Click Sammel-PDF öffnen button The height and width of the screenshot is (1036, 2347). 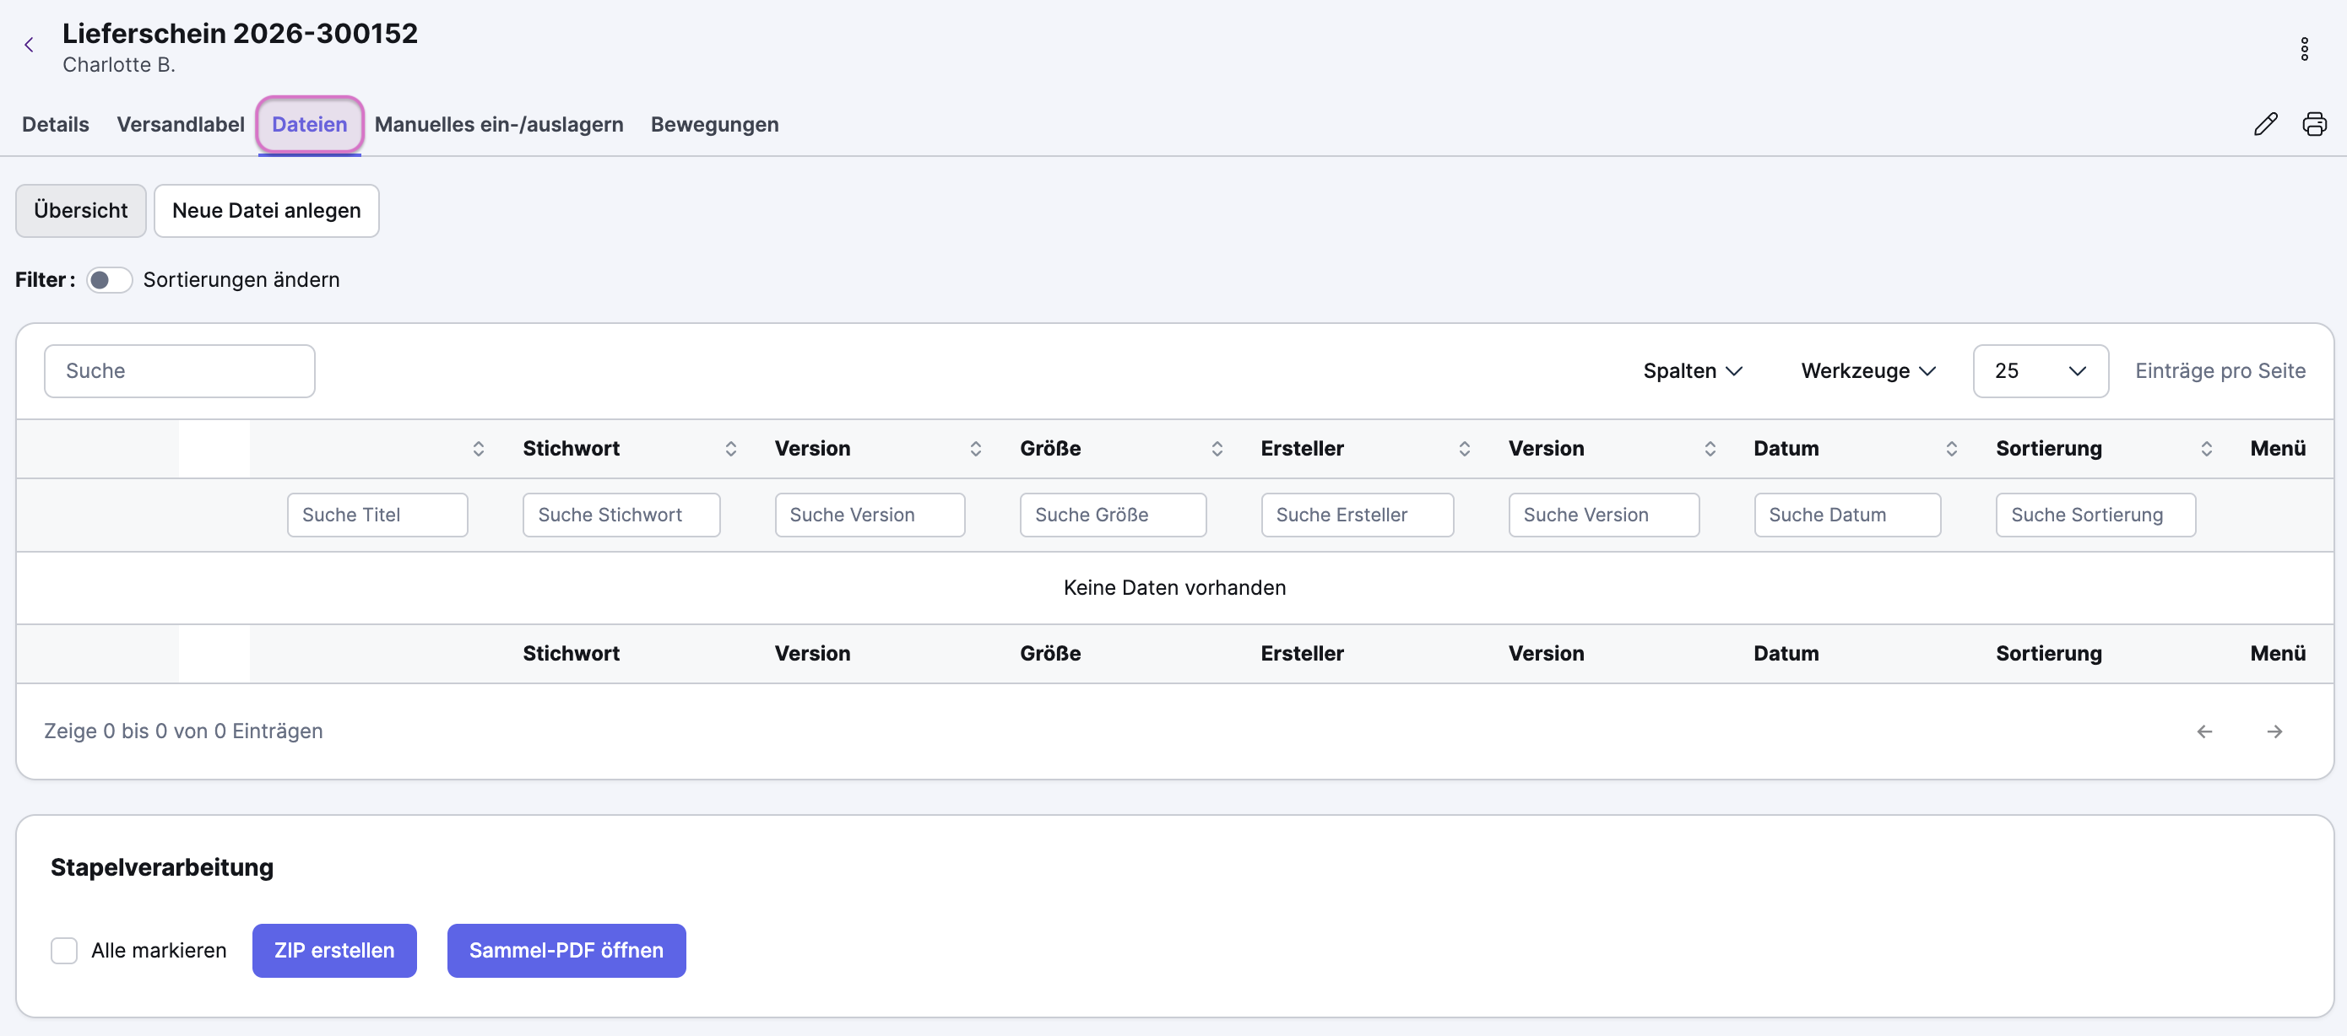point(566,951)
